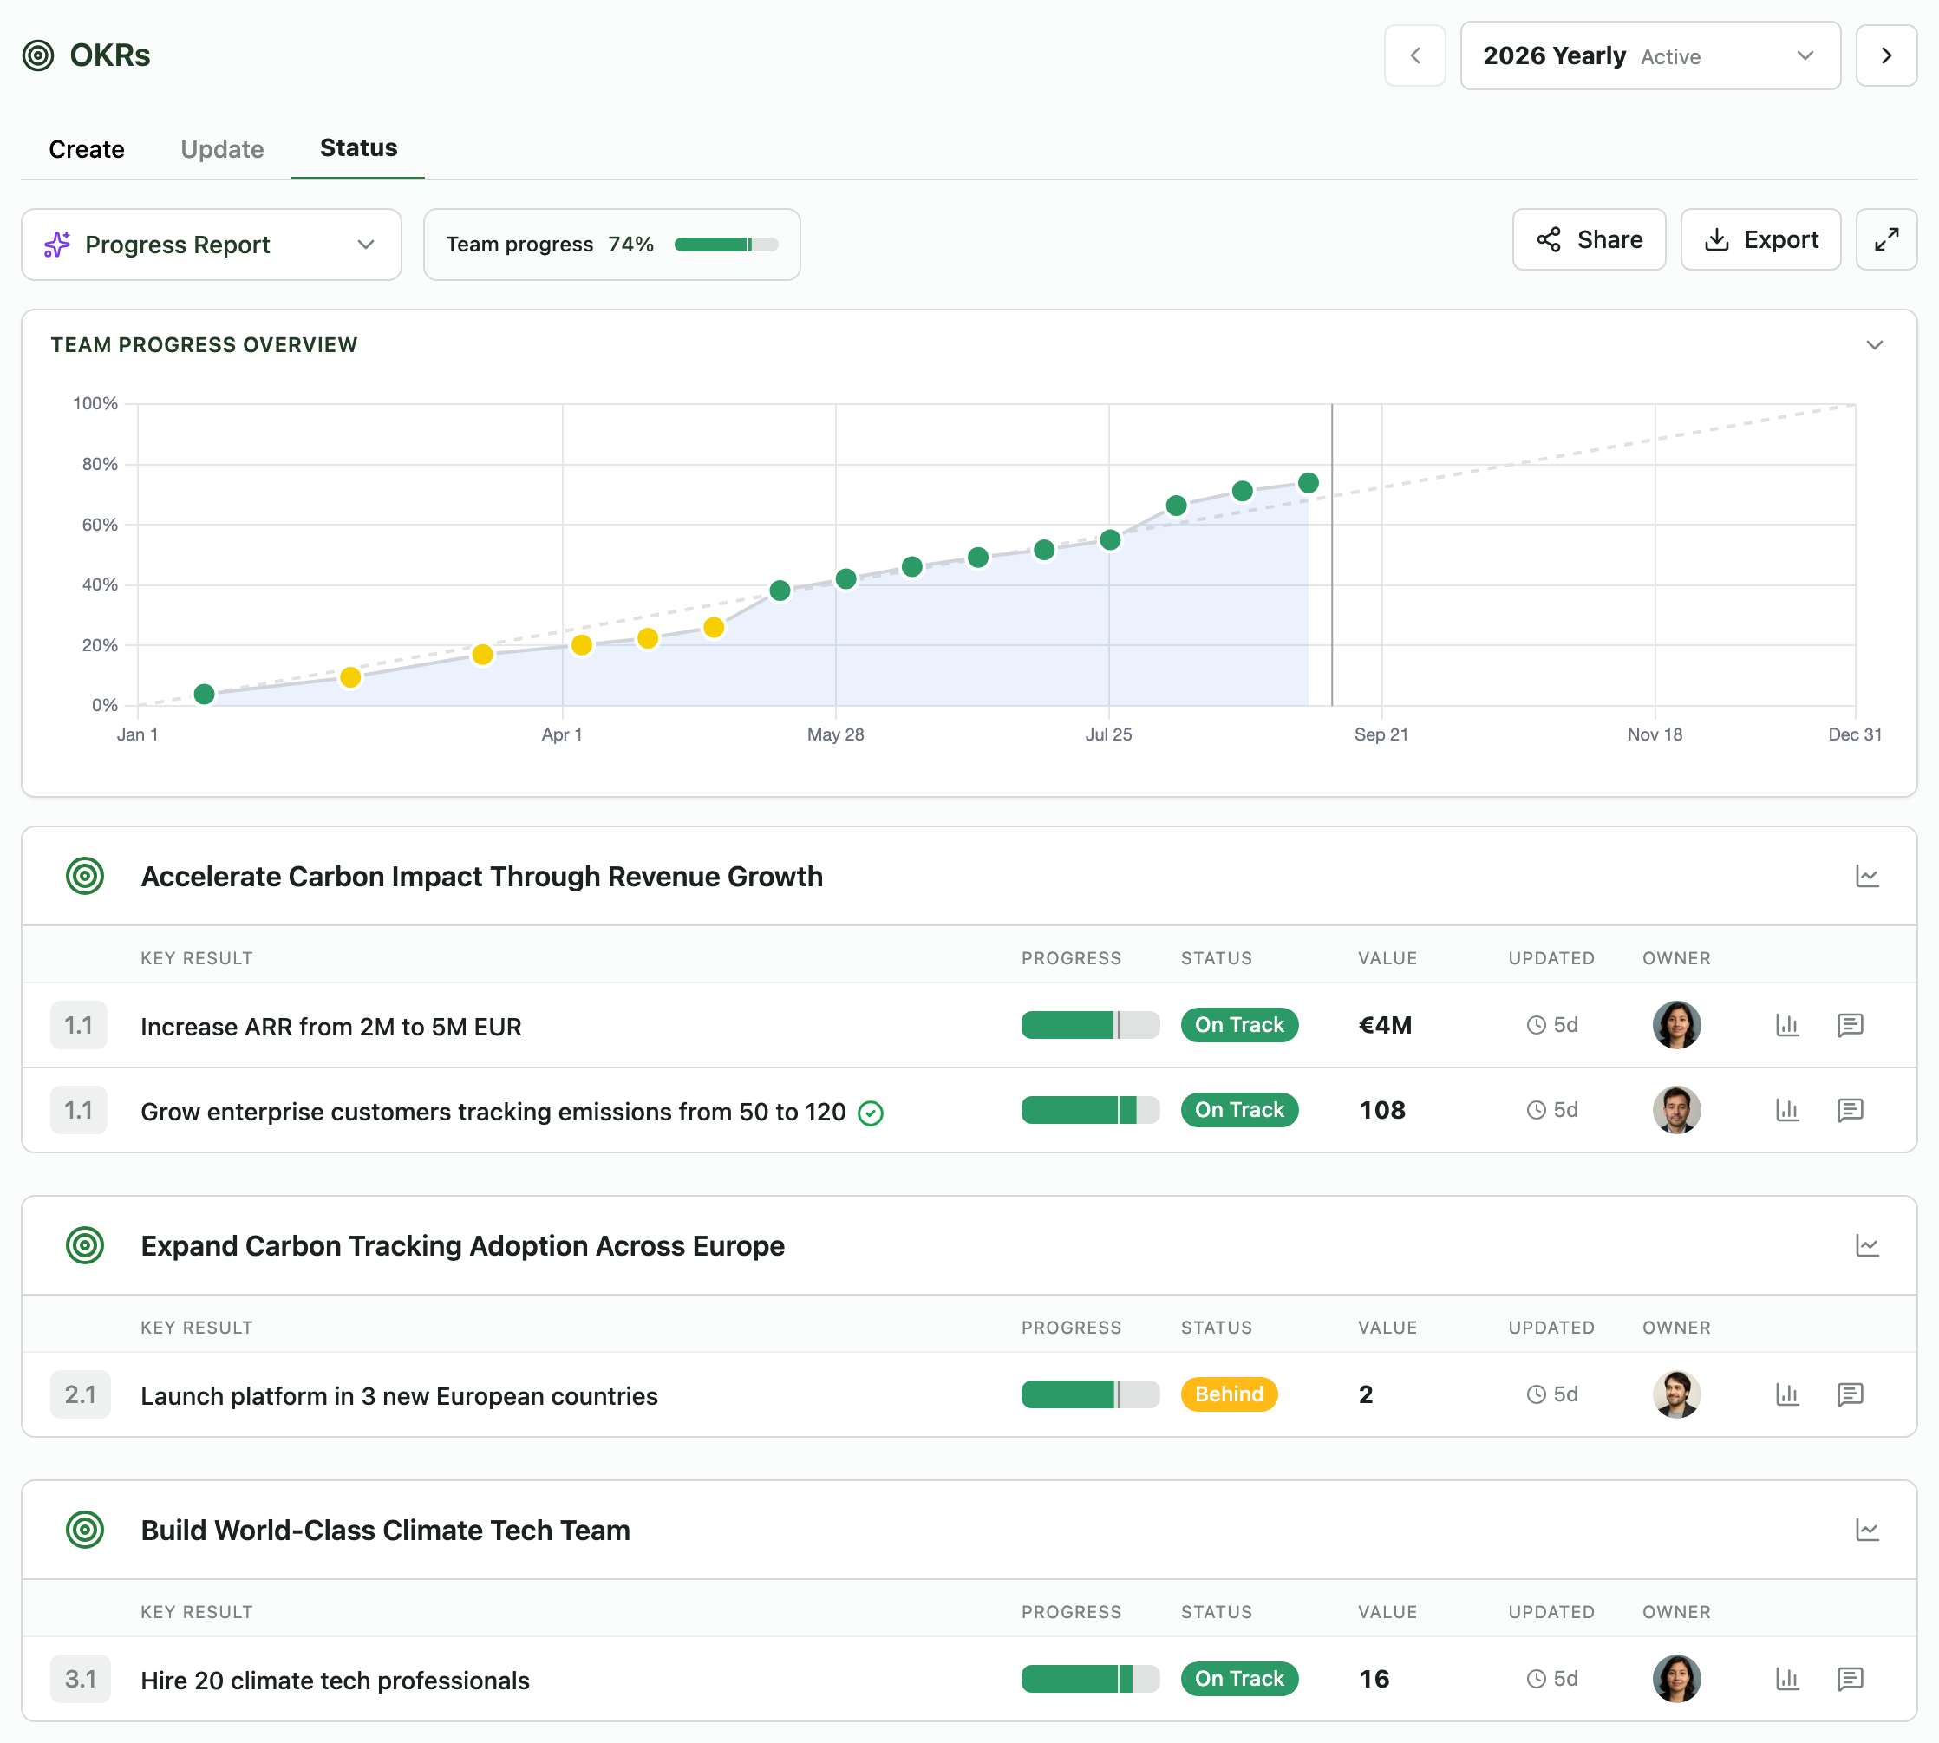Open the Progress Report dropdown
The width and height of the screenshot is (1939, 1743).
point(212,245)
